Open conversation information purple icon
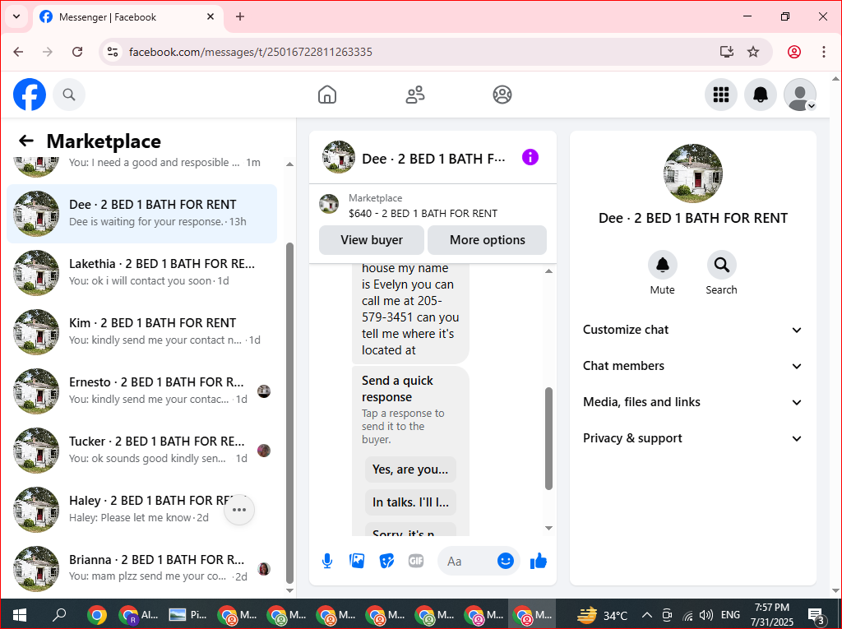This screenshot has height=629, width=842. pos(530,157)
